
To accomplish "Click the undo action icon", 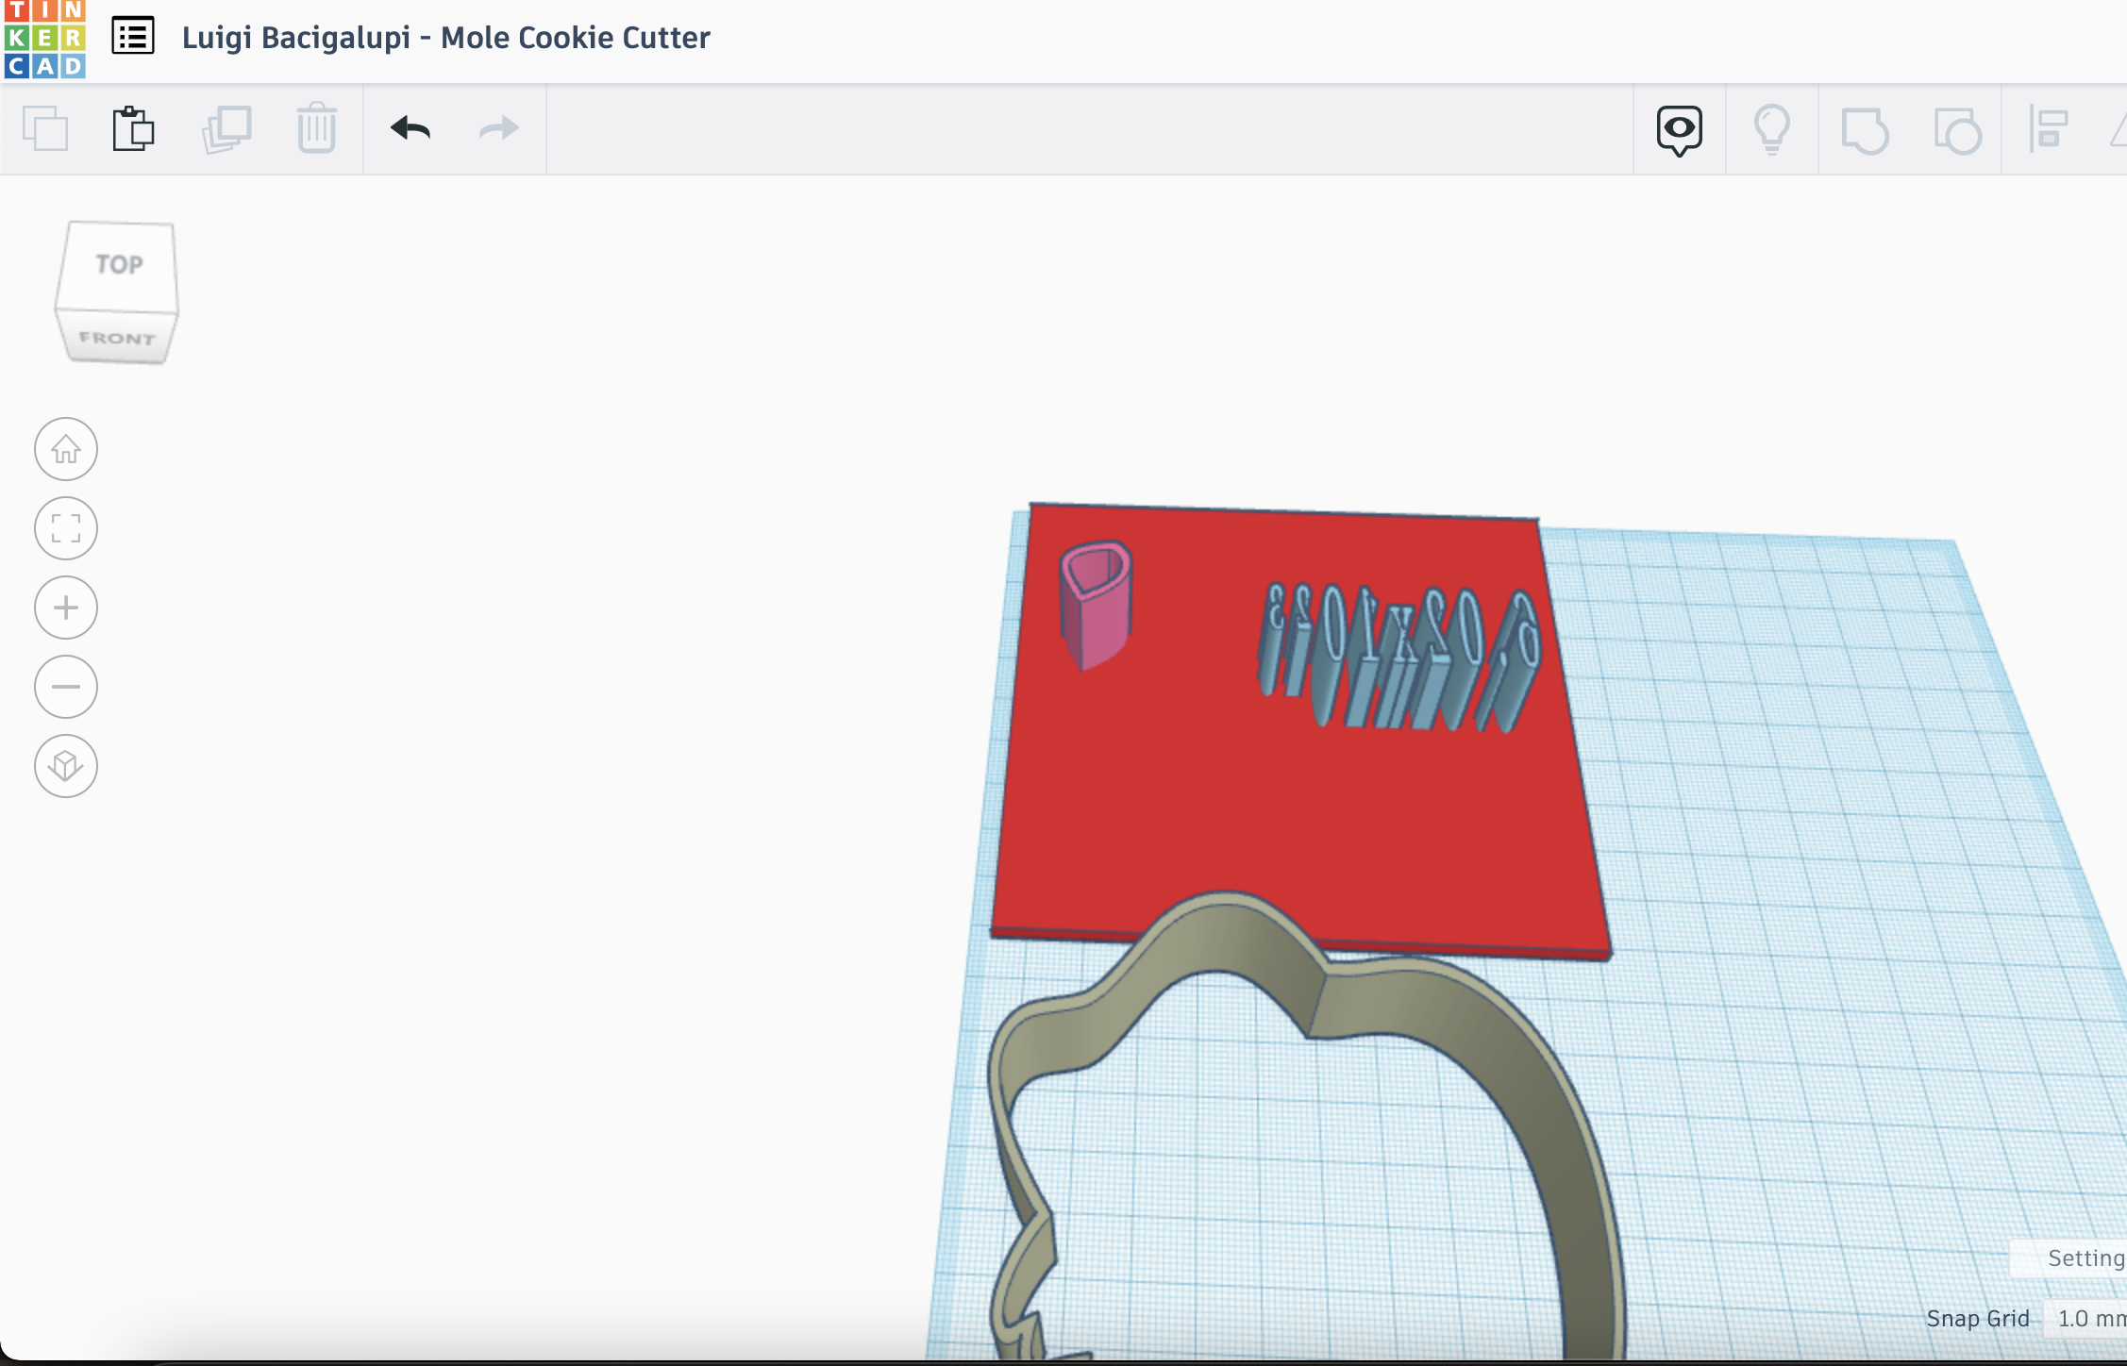I will coord(410,128).
